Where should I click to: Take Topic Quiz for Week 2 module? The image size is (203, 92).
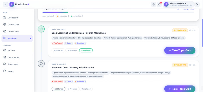180,89
